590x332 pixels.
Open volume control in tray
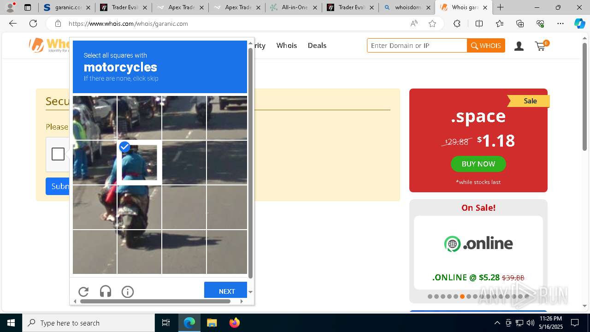tap(531, 323)
